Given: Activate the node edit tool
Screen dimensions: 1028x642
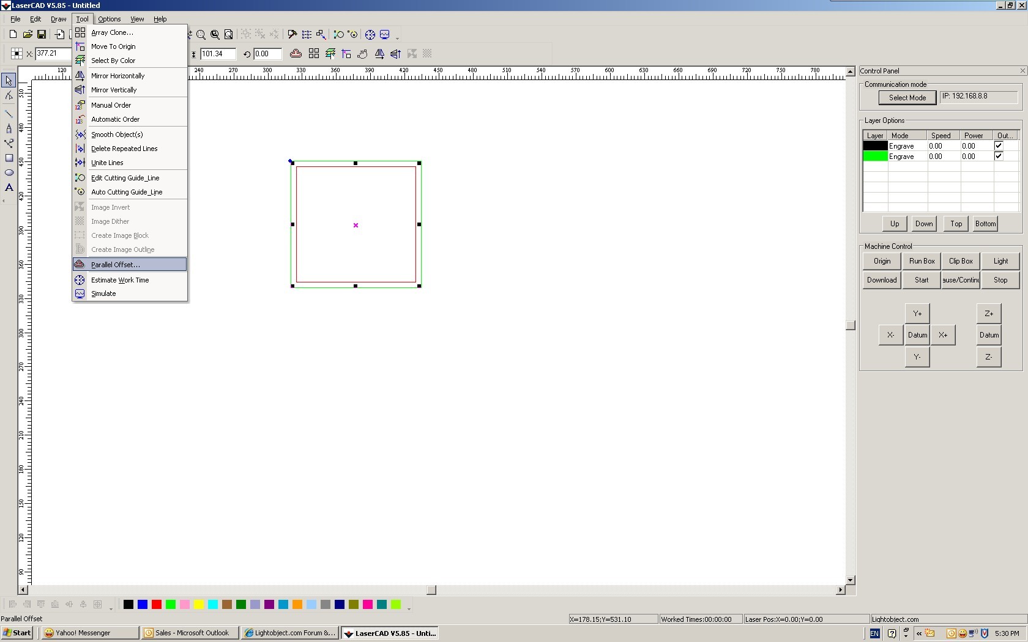Looking at the screenshot, I should coord(9,96).
